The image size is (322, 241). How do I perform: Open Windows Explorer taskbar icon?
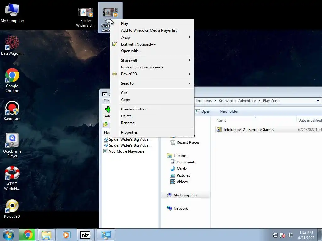[46, 235]
